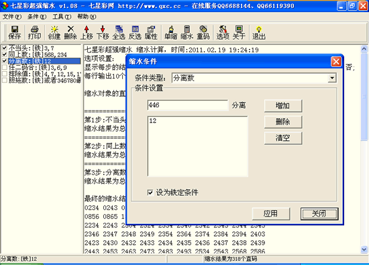This screenshot has height=265, width=369.
Task: Expand the 条件类型 dropdown arrow
Action: (332, 78)
